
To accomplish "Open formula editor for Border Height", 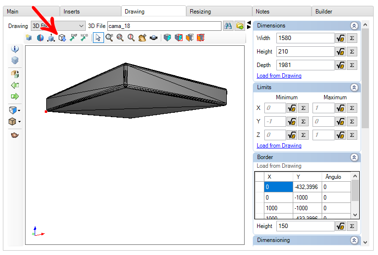I will click(340, 226).
